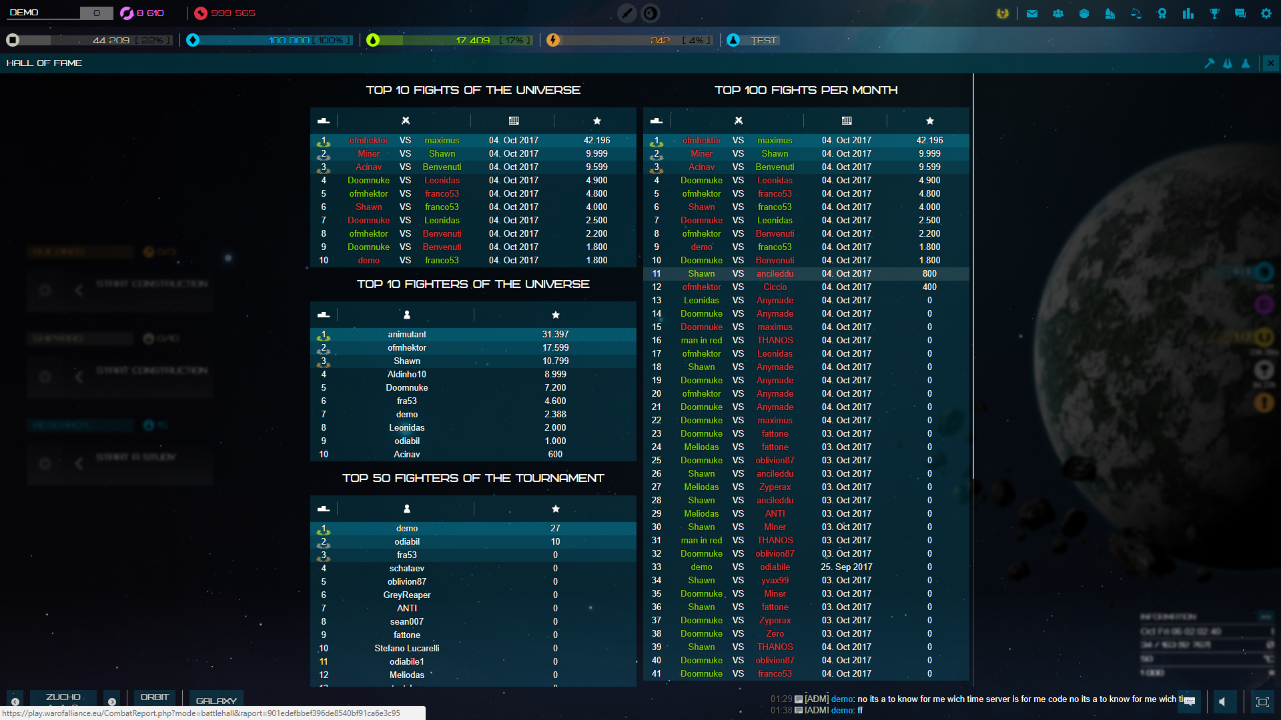Click the DEMO player name label

tap(24, 13)
